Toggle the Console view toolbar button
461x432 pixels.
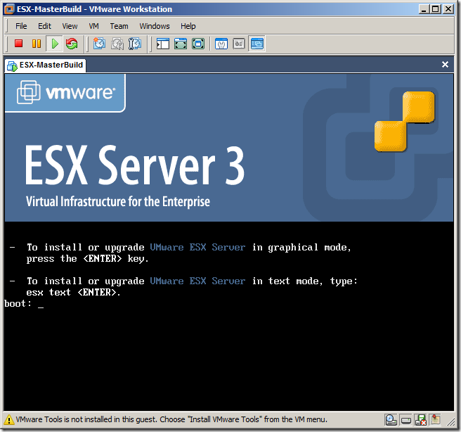257,44
